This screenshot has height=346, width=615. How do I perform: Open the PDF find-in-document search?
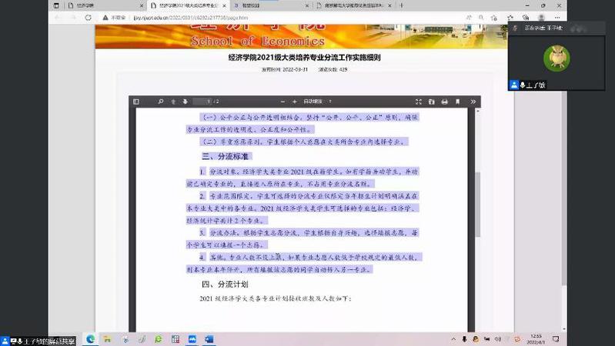pos(161,101)
